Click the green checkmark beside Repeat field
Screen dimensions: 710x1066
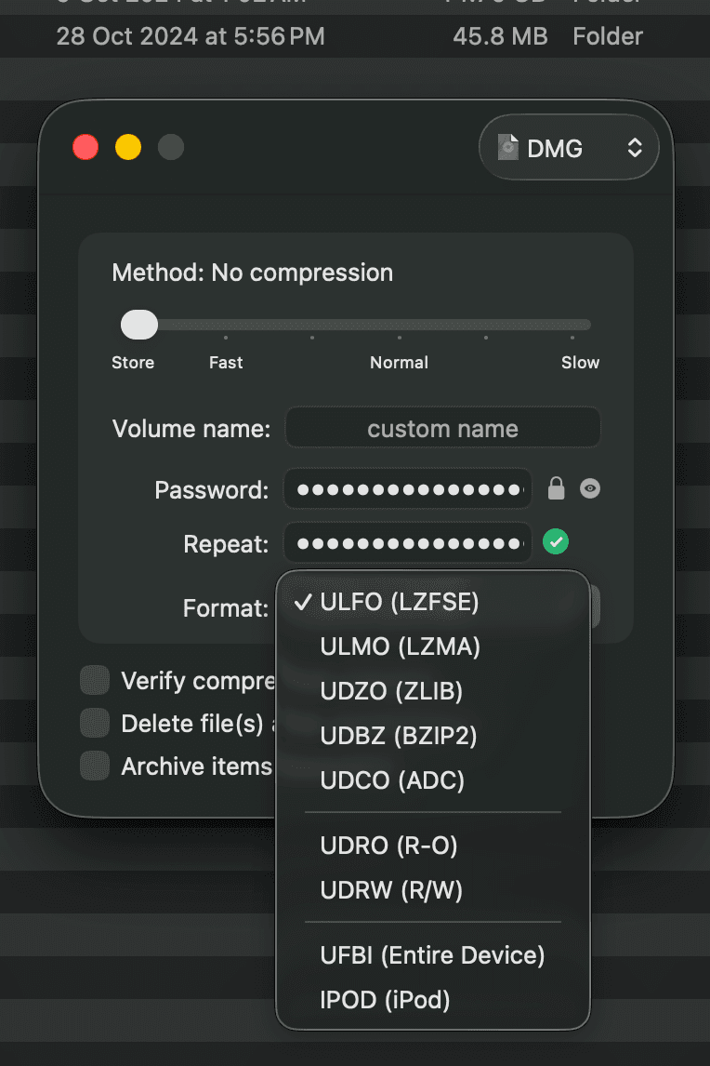coord(556,541)
